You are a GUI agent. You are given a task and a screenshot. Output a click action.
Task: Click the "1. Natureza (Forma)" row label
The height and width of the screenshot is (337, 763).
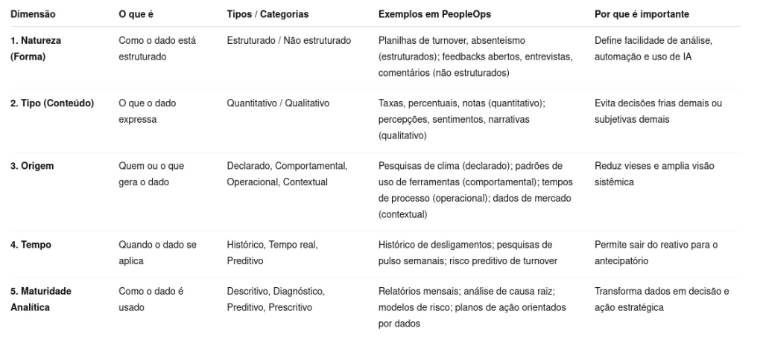(36, 48)
